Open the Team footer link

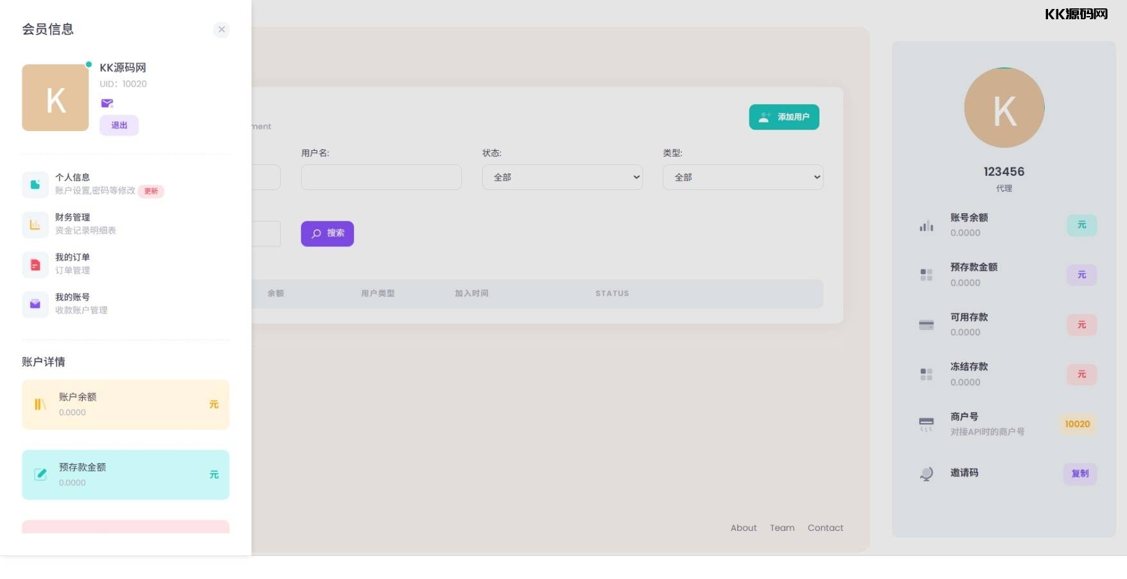point(782,528)
